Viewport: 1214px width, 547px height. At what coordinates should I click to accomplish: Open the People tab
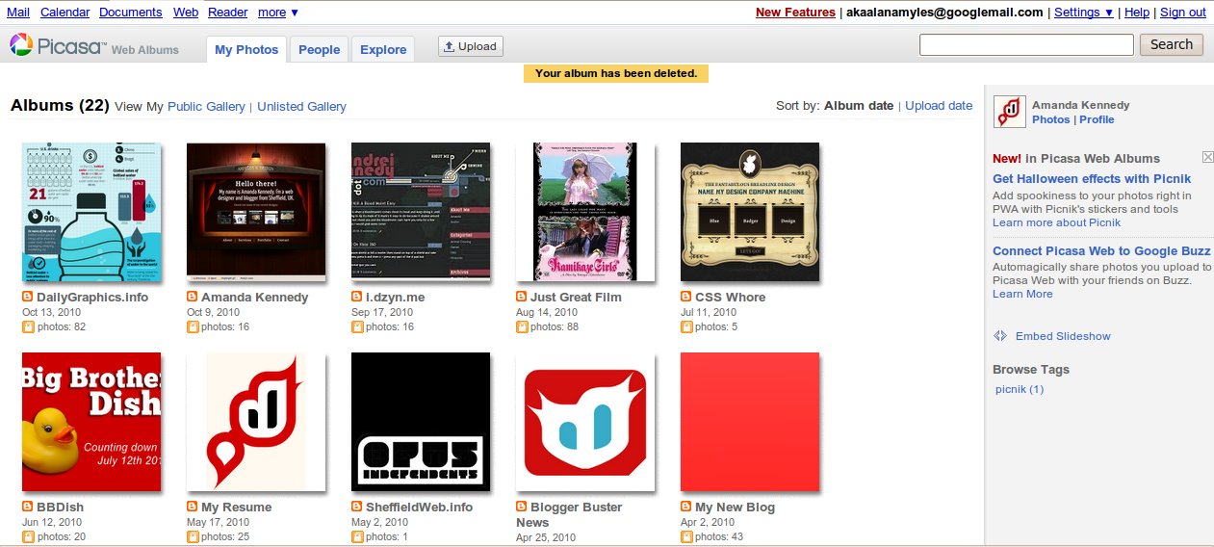(x=319, y=49)
